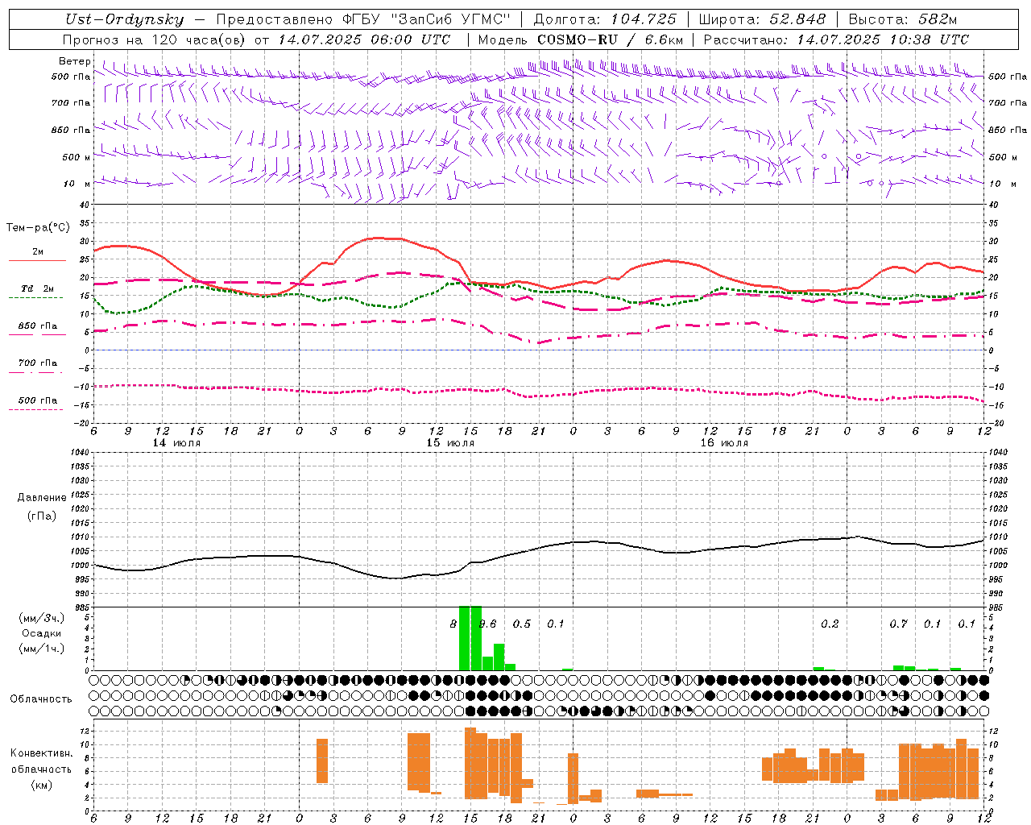Select the 0.2 precipitation value

click(x=830, y=624)
